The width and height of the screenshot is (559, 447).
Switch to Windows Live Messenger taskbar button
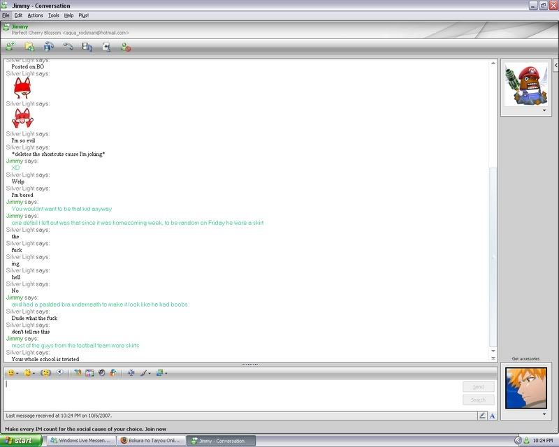click(x=80, y=441)
